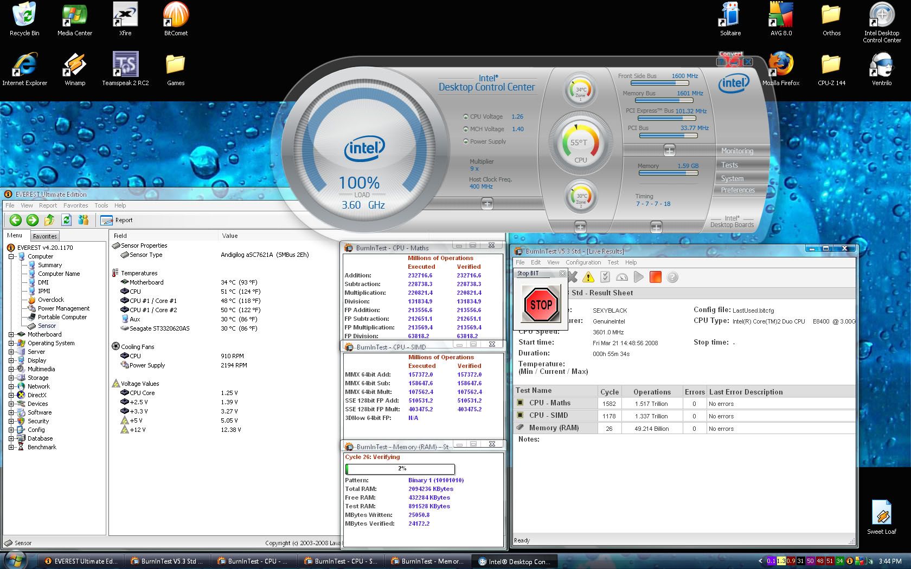Viewport: 911px width, 569px height.
Task: Click the Report toolbar button in EVEREST
Action: (x=117, y=220)
